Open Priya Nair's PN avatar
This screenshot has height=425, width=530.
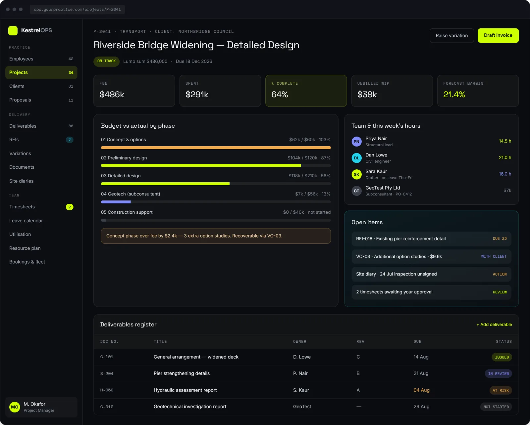pos(356,142)
